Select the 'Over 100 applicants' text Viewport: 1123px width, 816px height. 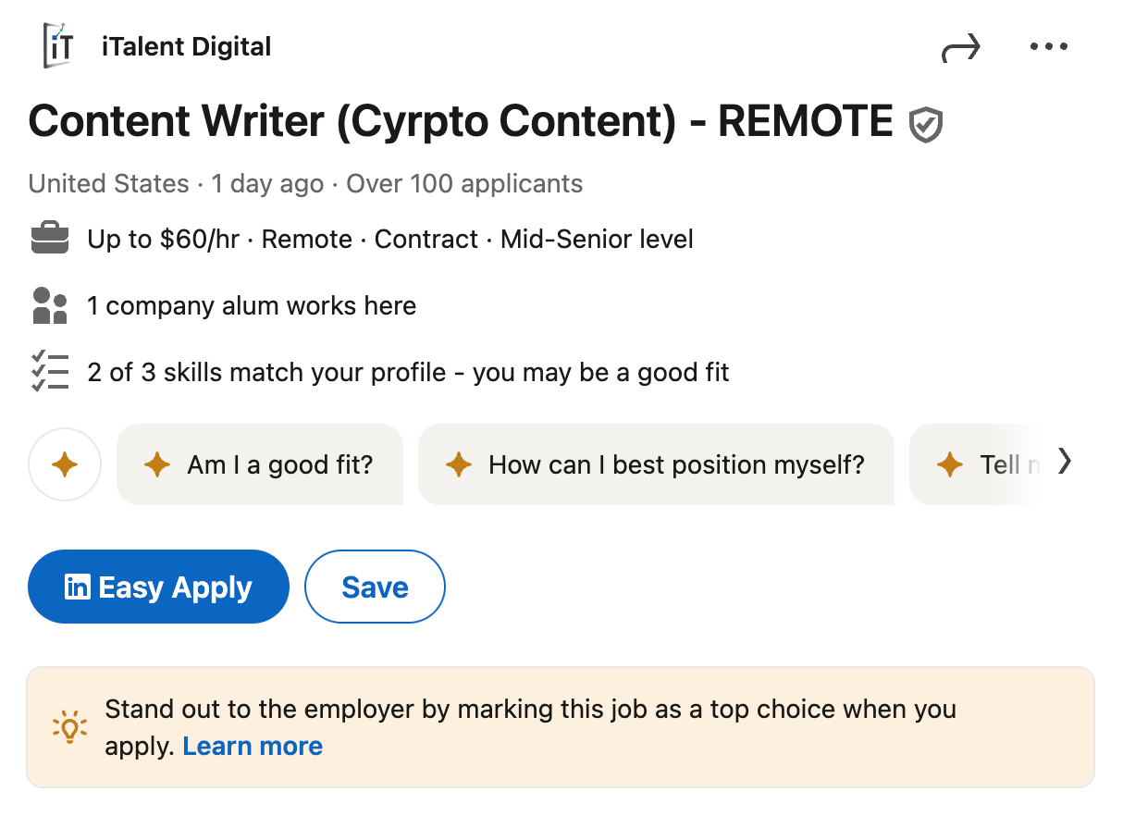pos(463,183)
